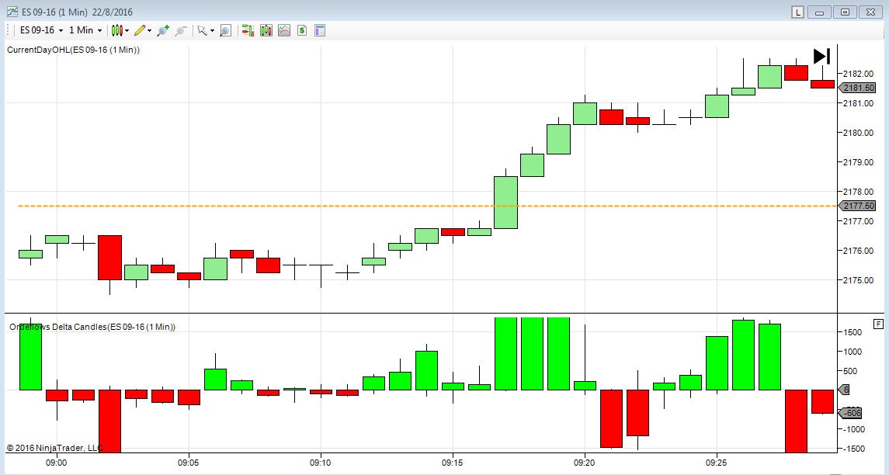This screenshot has width=889, height=475.
Task: Click the 1000 delta axis label
Action: [x=853, y=352]
